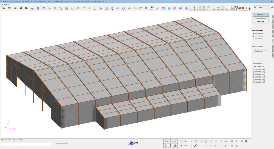
Task: Click the zoom window magnifier icon
Action: (x=106, y=8)
